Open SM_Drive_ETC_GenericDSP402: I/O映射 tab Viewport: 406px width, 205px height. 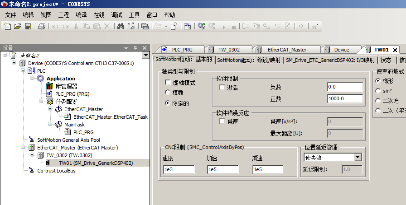point(330,60)
